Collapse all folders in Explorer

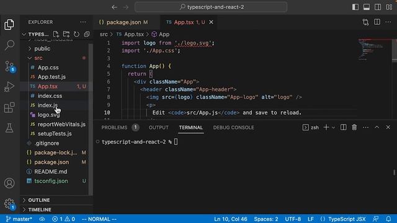87,34
